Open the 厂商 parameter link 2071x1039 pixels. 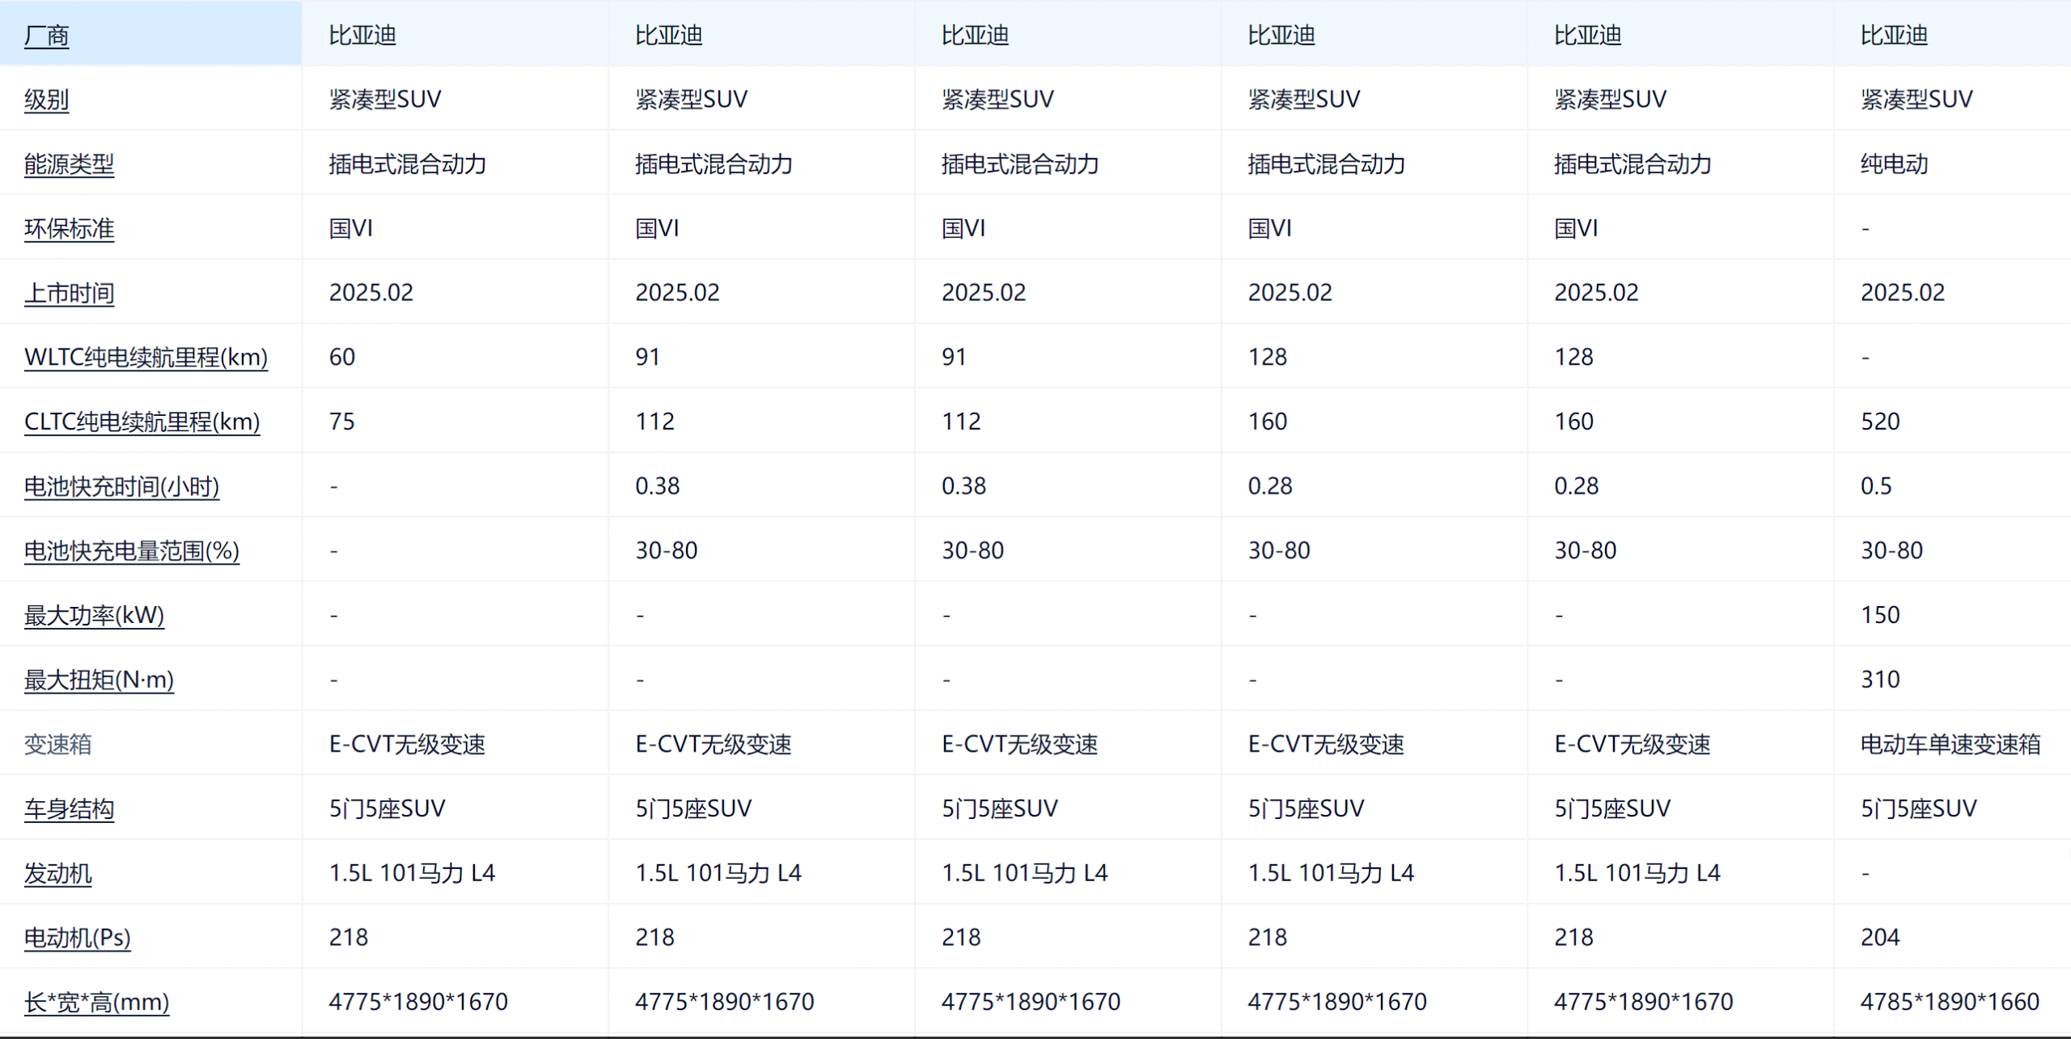[46, 36]
